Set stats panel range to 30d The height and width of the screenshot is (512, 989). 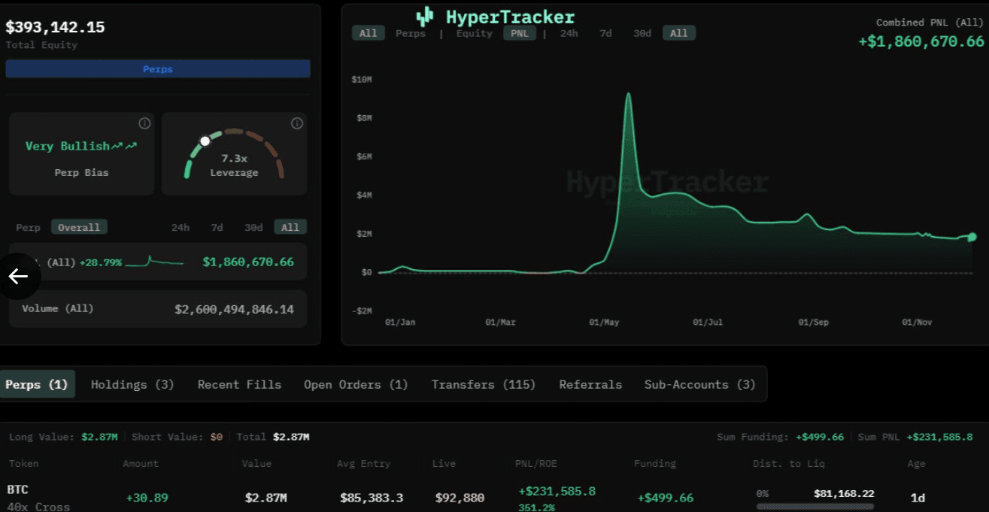(253, 227)
